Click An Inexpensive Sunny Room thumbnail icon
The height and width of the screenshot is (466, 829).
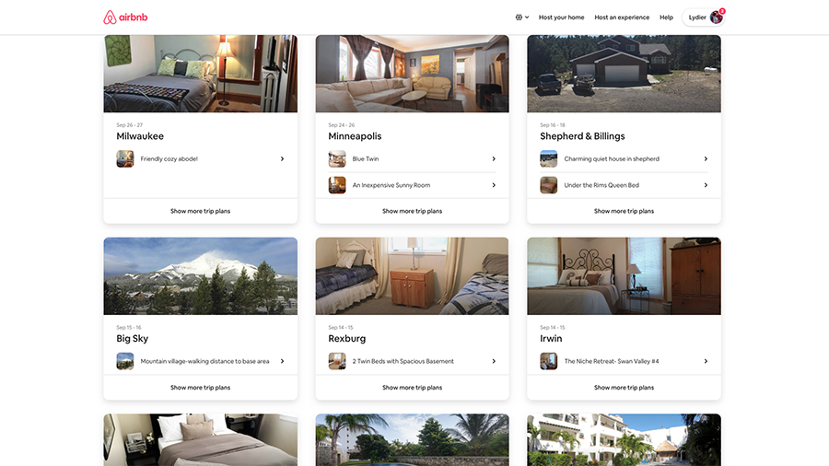[337, 185]
